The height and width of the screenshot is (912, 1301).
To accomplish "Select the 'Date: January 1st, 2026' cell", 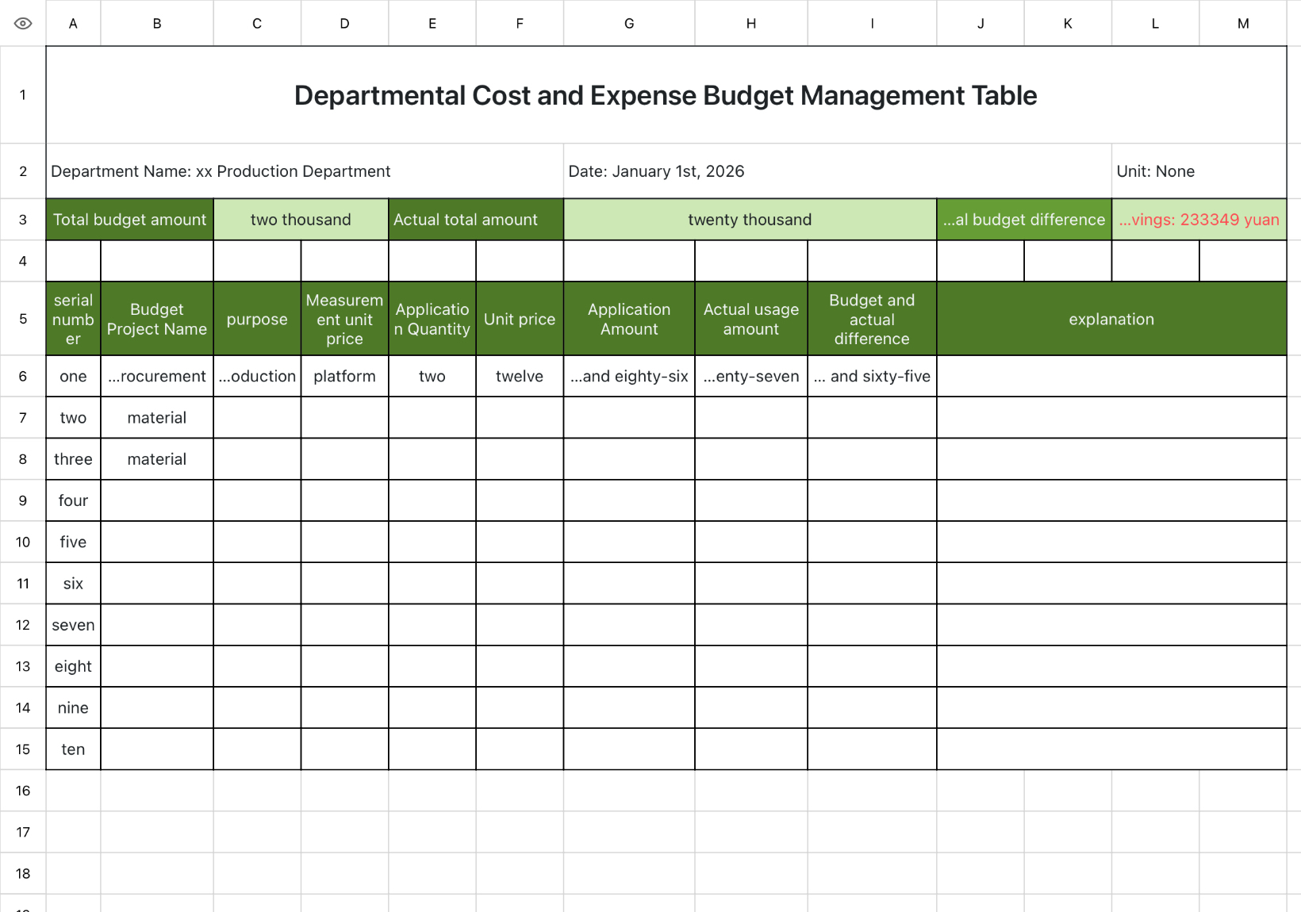I will point(838,171).
